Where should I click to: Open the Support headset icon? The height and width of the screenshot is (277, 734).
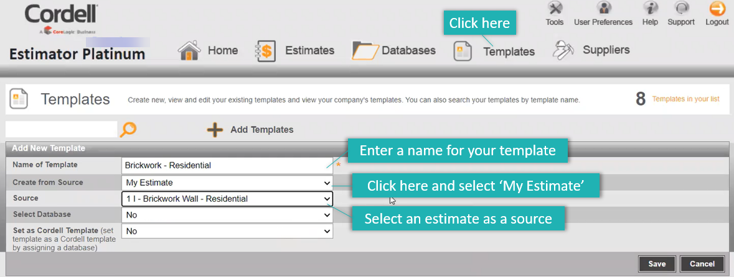pyautogui.click(x=680, y=9)
